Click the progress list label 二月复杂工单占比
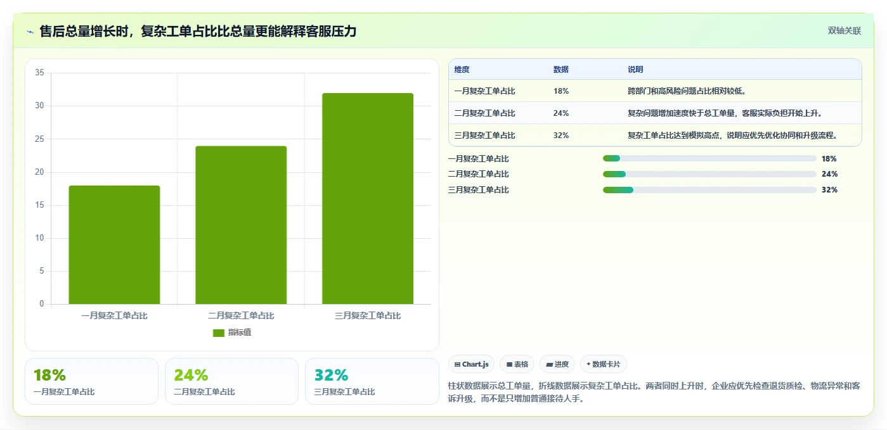Image resolution: width=887 pixels, height=430 pixels. (x=478, y=174)
